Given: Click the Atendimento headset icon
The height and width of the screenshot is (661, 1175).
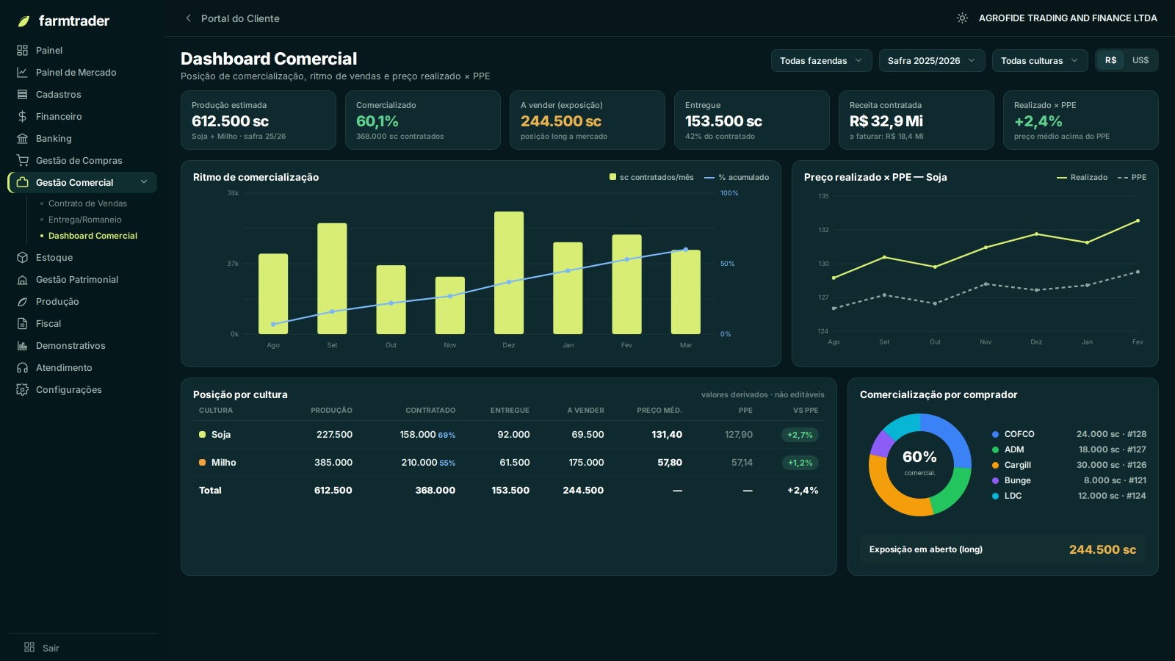Looking at the screenshot, I should [22, 368].
